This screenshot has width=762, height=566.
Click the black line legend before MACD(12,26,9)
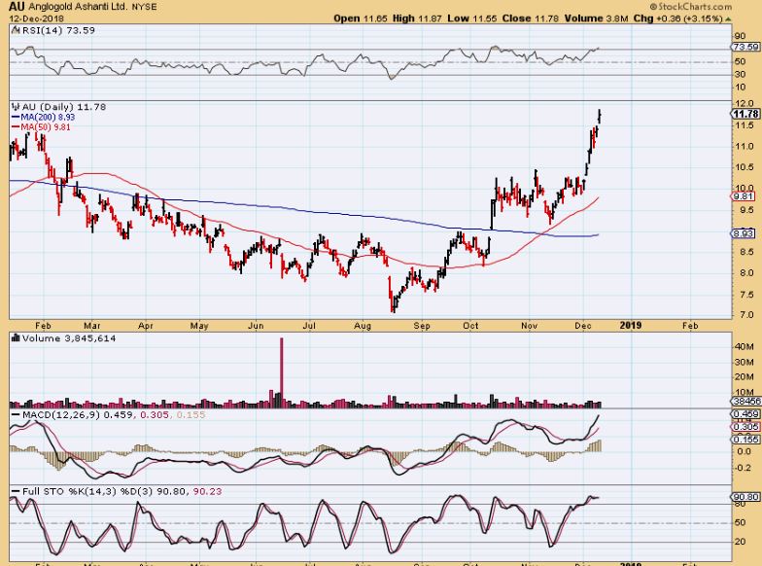tap(16, 414)
